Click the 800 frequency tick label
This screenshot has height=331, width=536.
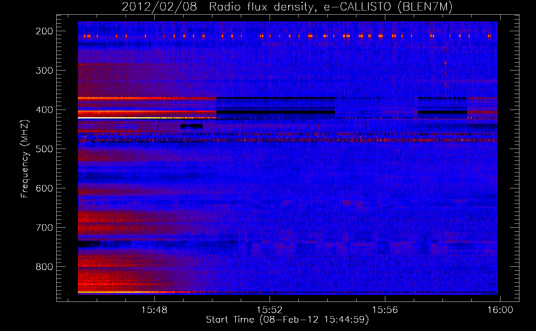click(44, 267)
